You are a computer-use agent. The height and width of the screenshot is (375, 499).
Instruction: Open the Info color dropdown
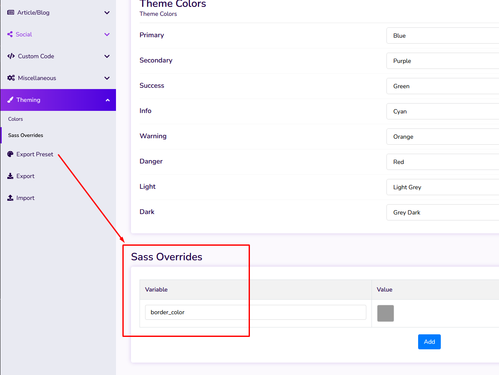point(443,111)
